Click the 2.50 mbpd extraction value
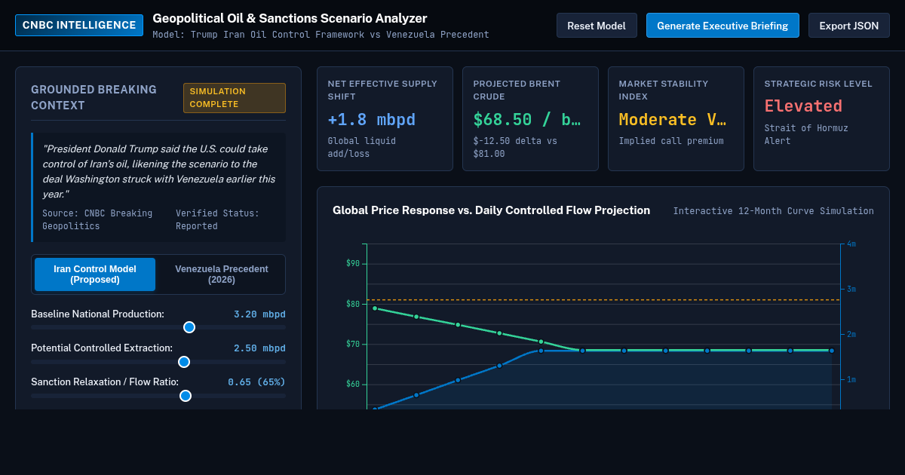Viewport: 905px width, 475px height. 259,348
